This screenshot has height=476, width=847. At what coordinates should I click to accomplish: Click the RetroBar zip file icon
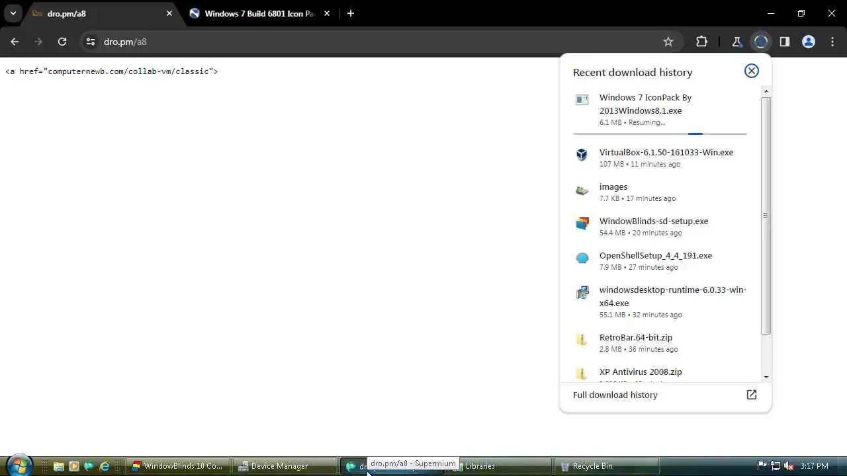click(x=582, y=340)
